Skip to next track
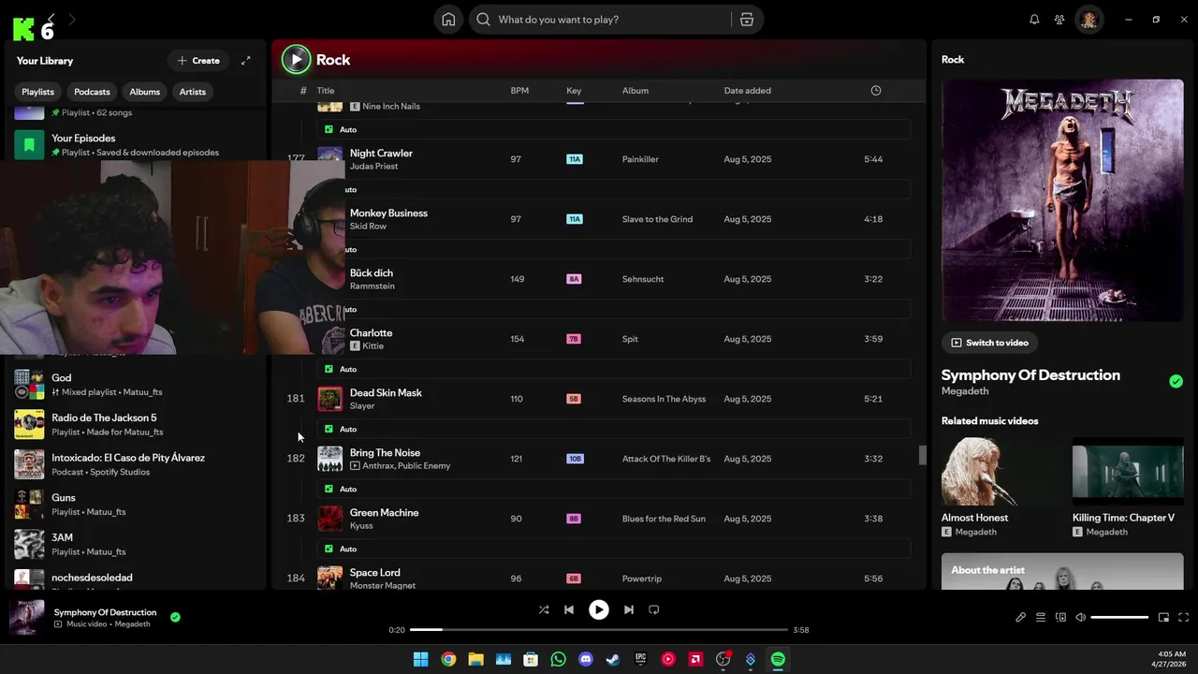The height and width of the screenshot is (674, 1198). [x=629, y=609]
